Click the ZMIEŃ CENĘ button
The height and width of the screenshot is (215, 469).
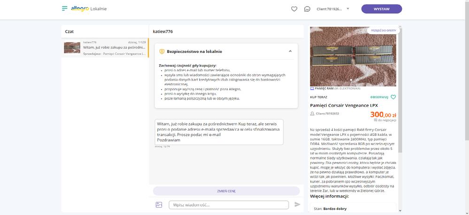point(226,191)
